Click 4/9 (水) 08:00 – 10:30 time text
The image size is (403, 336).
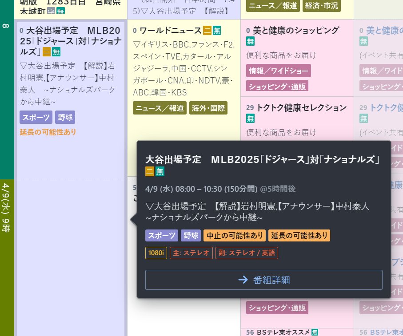pyautogui.click(x=201, y=189)
